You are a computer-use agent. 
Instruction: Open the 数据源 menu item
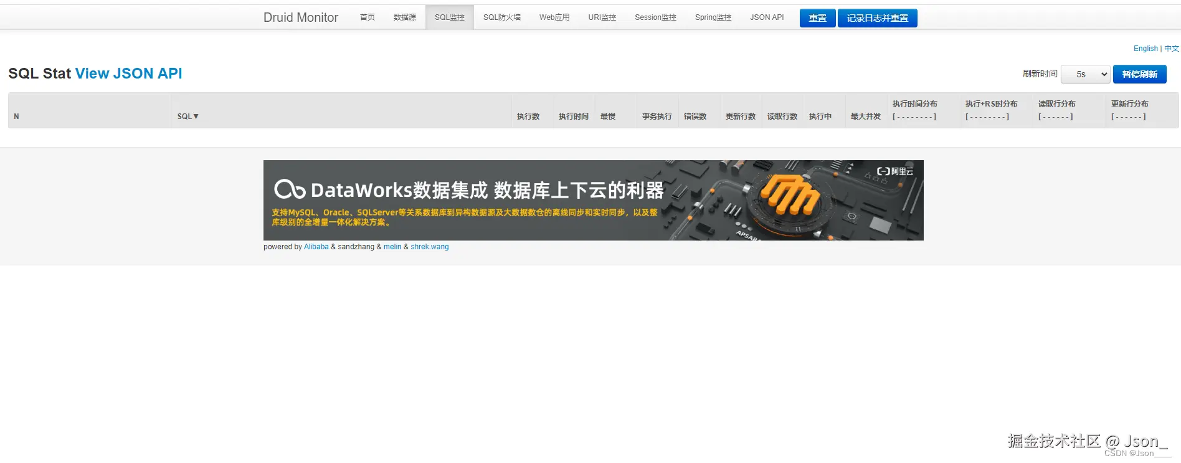(x=405, y=17)
